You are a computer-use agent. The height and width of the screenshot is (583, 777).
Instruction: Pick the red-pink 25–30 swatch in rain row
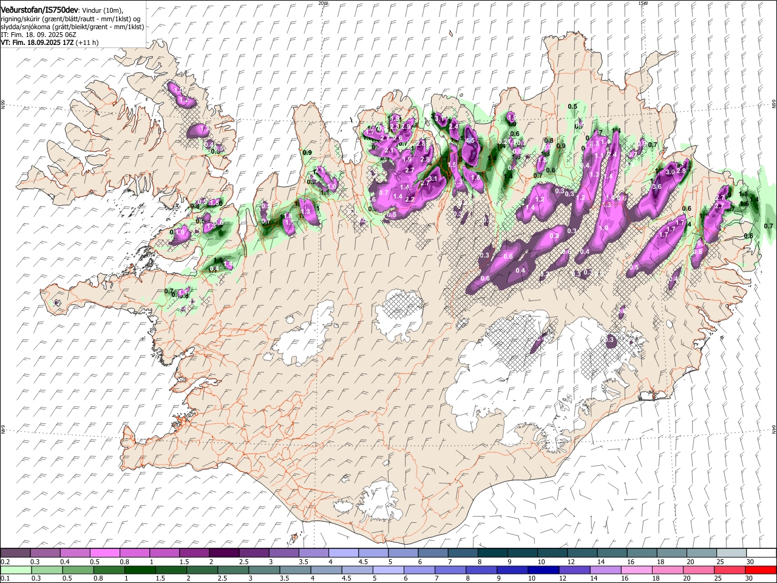click(730, 570)
